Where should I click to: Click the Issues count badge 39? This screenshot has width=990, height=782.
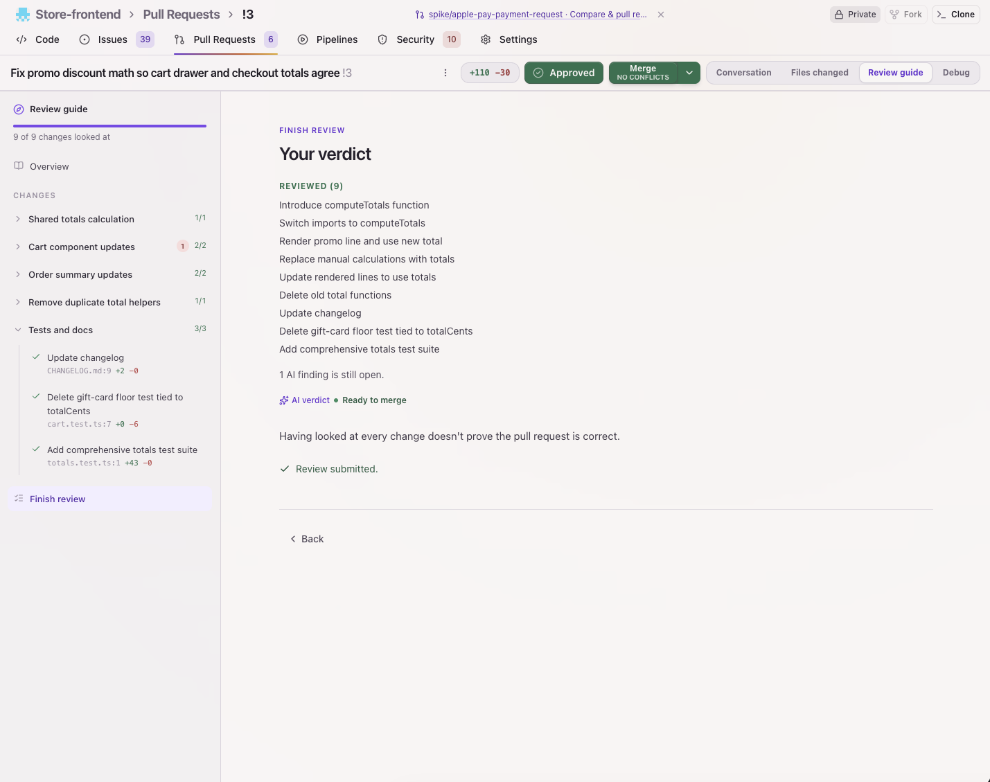[x=145, y=39]
